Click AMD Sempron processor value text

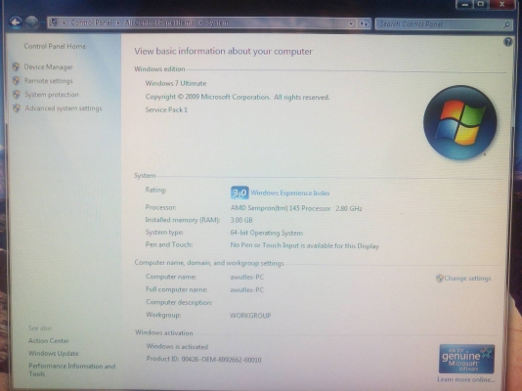[x=296, y=208]
